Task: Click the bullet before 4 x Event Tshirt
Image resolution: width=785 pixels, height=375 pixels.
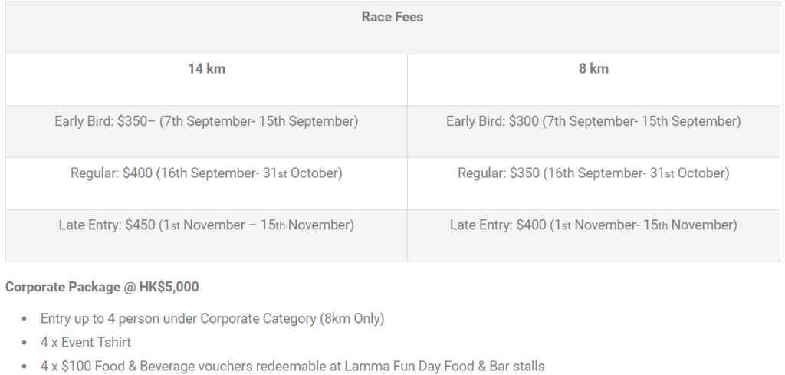Action: 24,343
